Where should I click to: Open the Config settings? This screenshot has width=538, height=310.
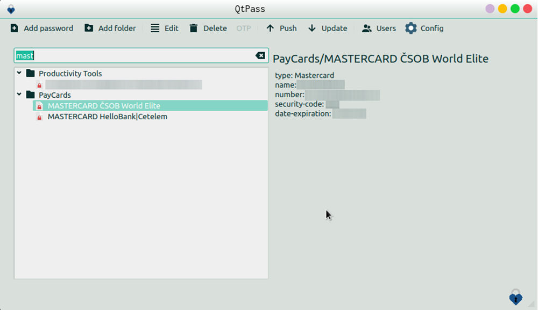point(424,28)
